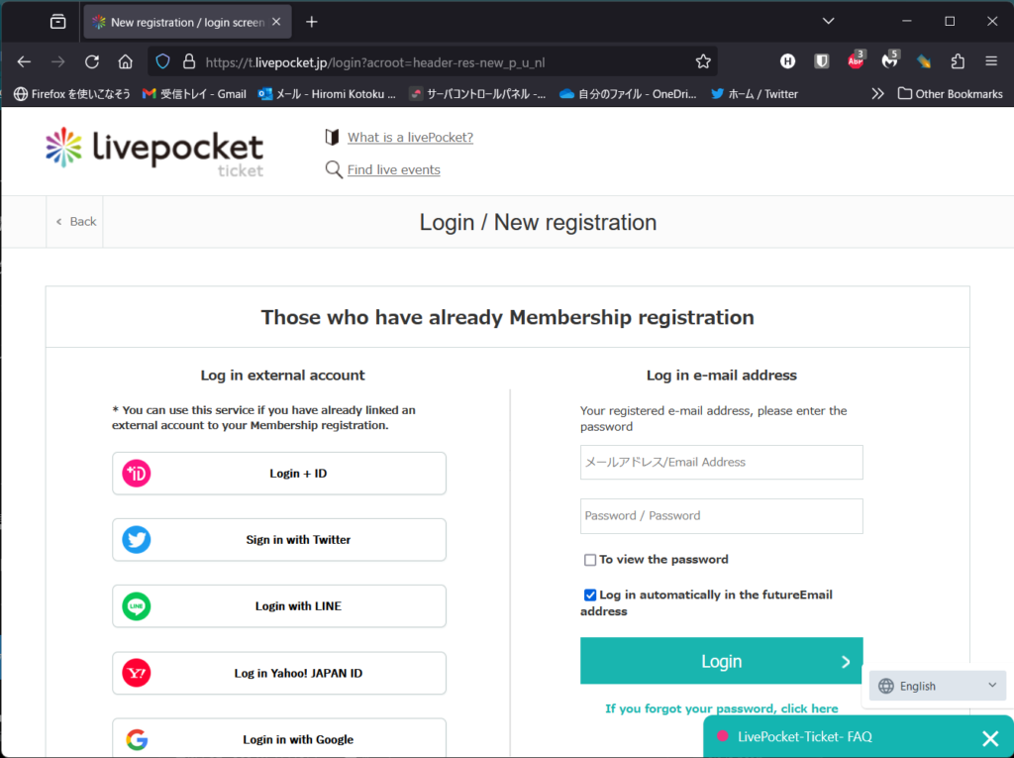Click the Google G logo icon
This screenshot has width=1014, height=758.
coord(137,739)
